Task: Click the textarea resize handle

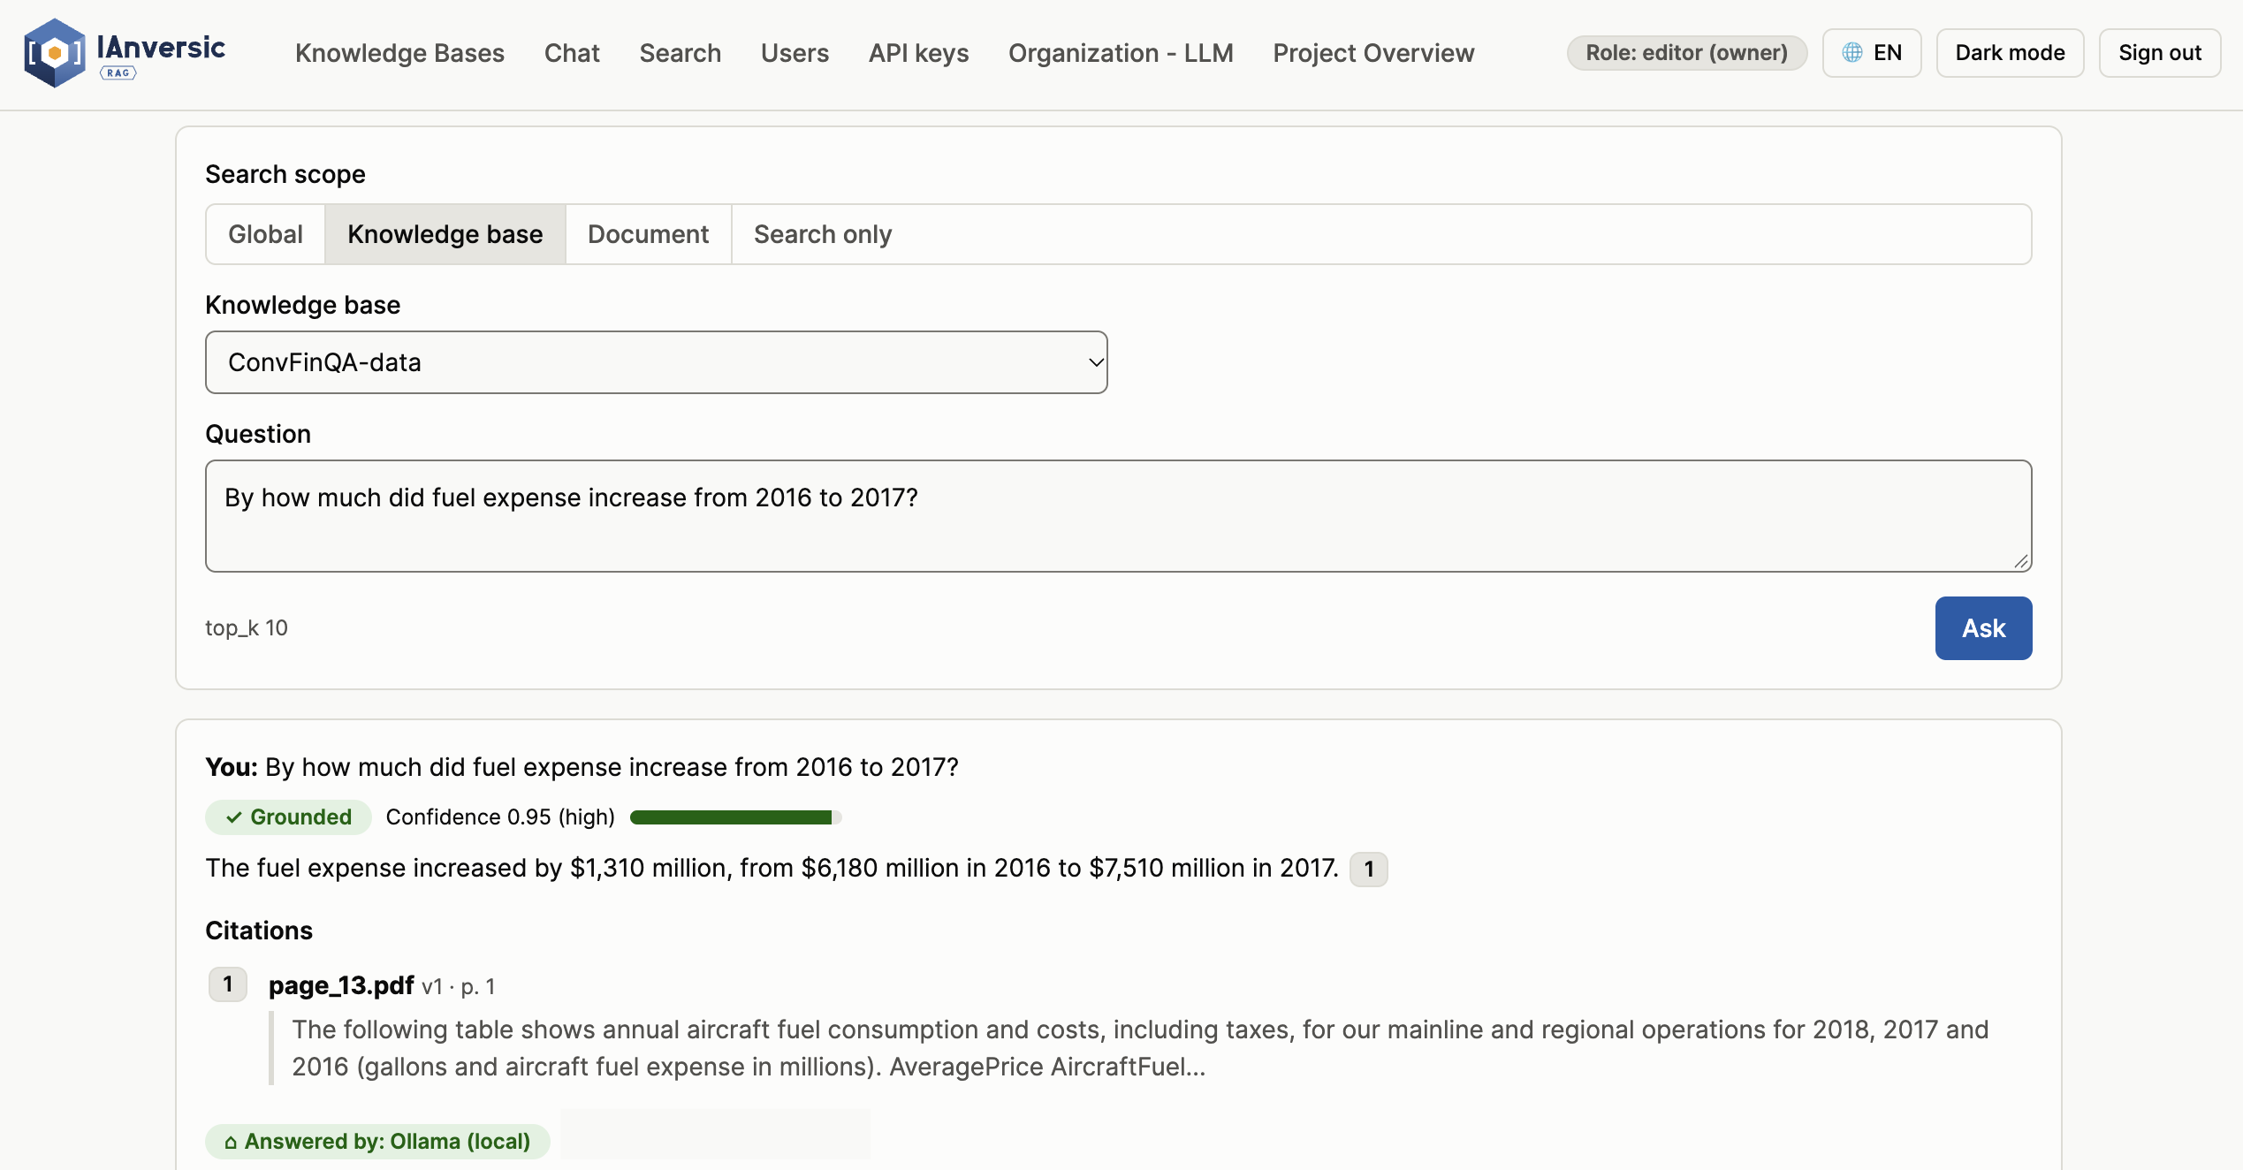Action: click(x=2020, y=561)
